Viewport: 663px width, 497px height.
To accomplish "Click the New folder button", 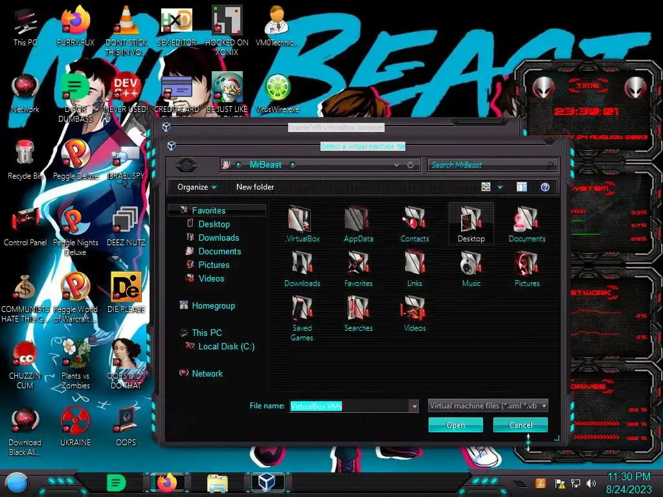I will tap(255, 187).
